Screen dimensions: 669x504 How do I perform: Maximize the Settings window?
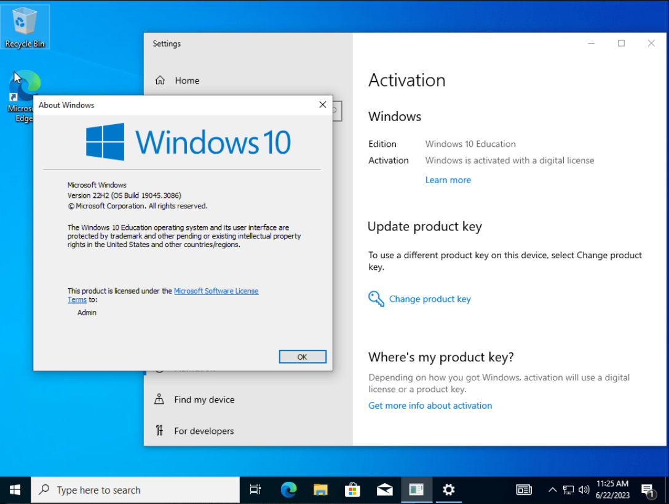pyautogui.click(x=621, y=44)
